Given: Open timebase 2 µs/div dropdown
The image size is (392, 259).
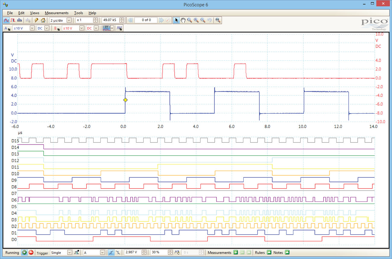Looking at the screenshot, I should 69,20.
